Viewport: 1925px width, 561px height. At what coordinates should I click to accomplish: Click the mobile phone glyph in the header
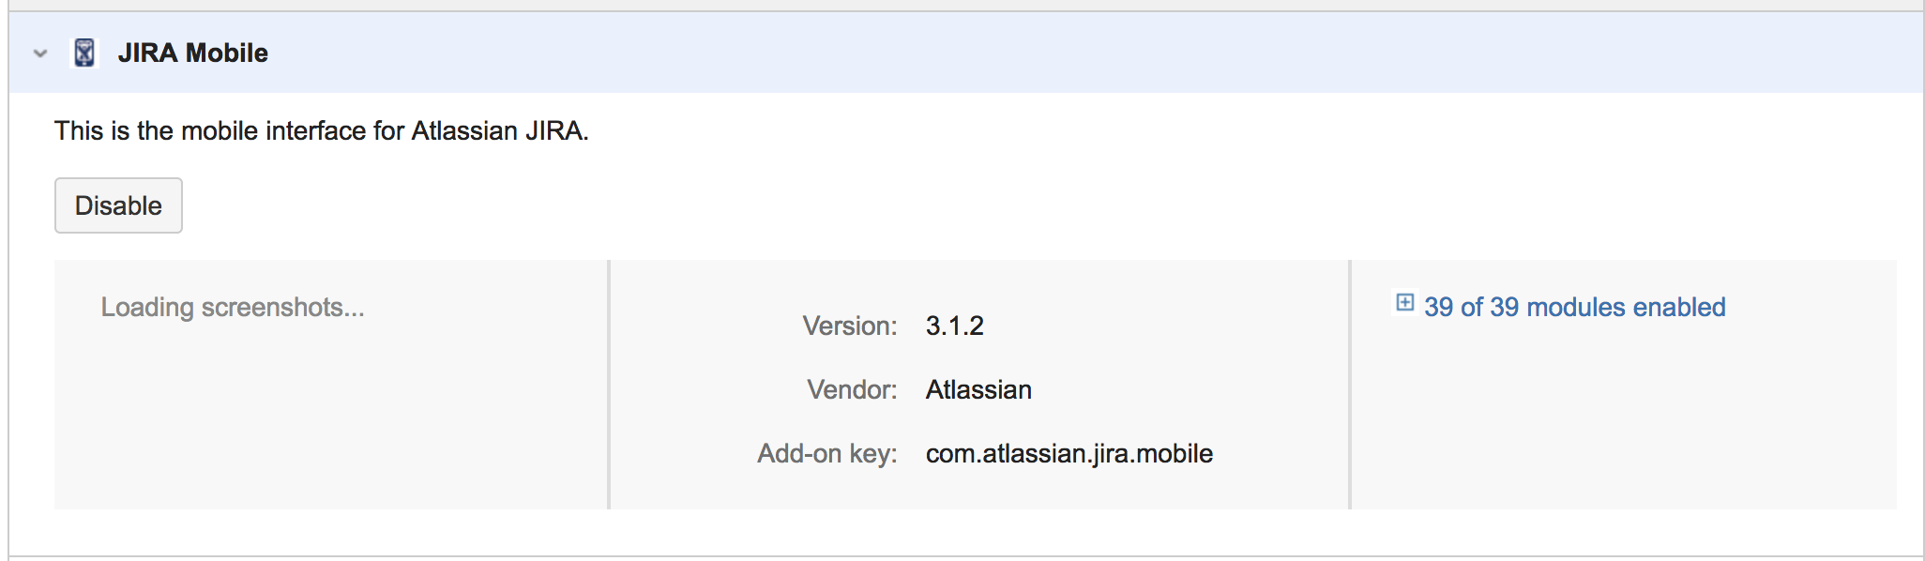85,53
